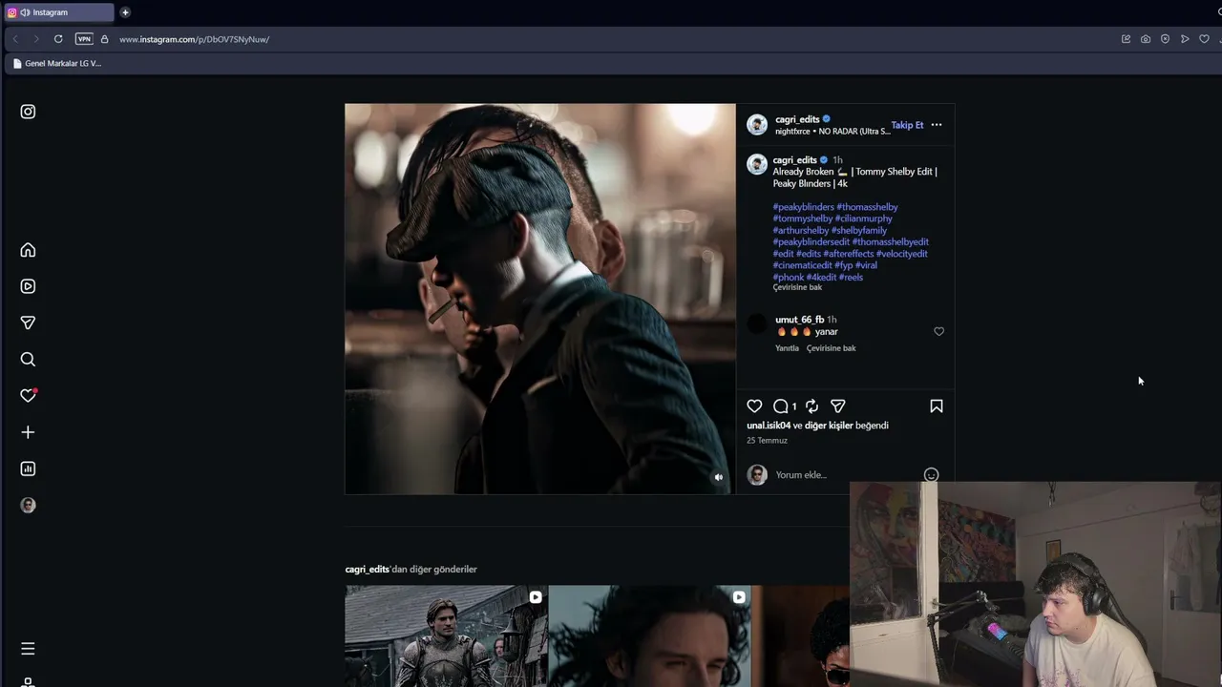The height and width of the screenshot is (687, 1222).
Task: Click Yanıtla to reply to comment
Action: [x=787, y=348]
